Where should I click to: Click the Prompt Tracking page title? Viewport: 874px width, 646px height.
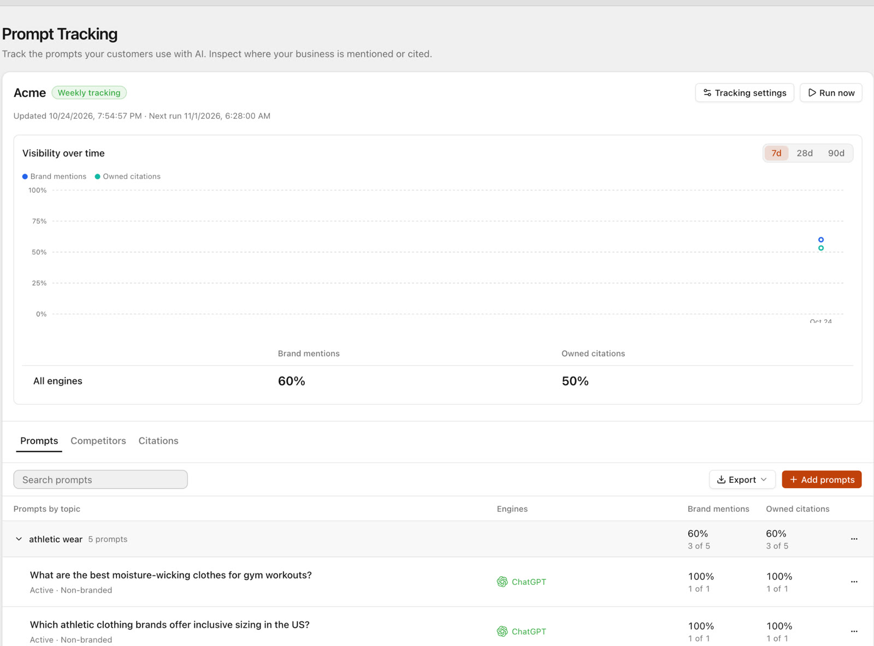pyautogui.click(x=60, y=34)
